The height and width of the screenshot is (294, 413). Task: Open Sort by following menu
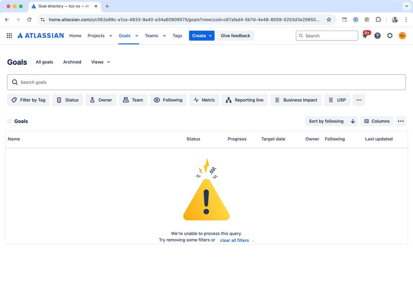(326, 121)
